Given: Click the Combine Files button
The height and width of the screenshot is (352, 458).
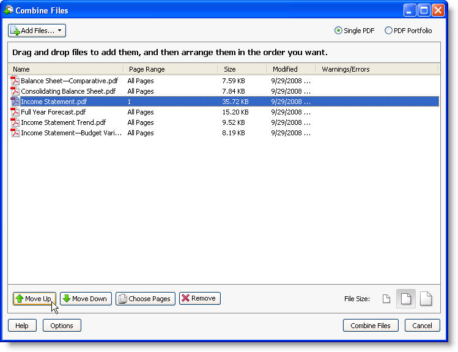Looking at the screenshot, I should [x=371, y=326].
